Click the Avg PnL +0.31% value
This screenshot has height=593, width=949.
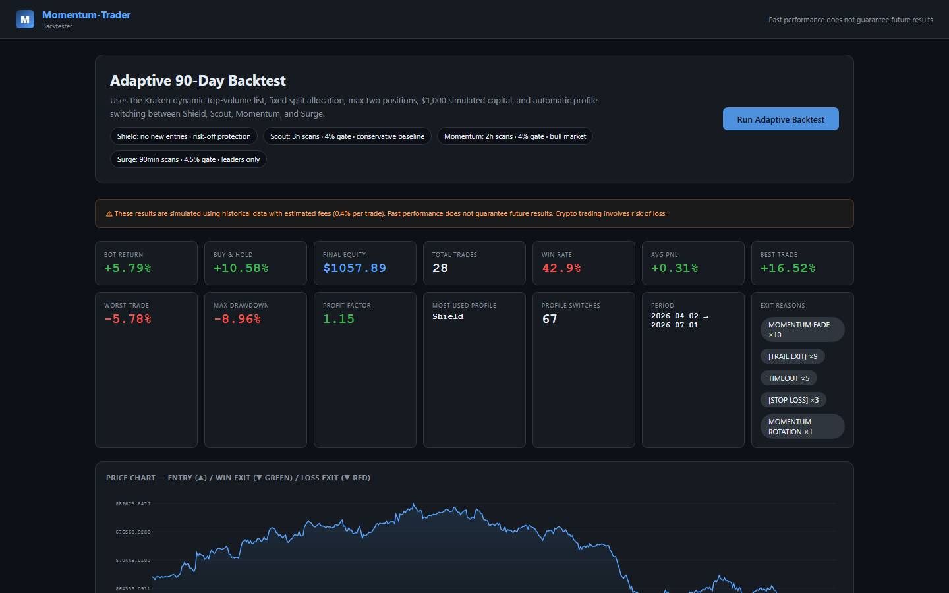[x=675, y=268]
